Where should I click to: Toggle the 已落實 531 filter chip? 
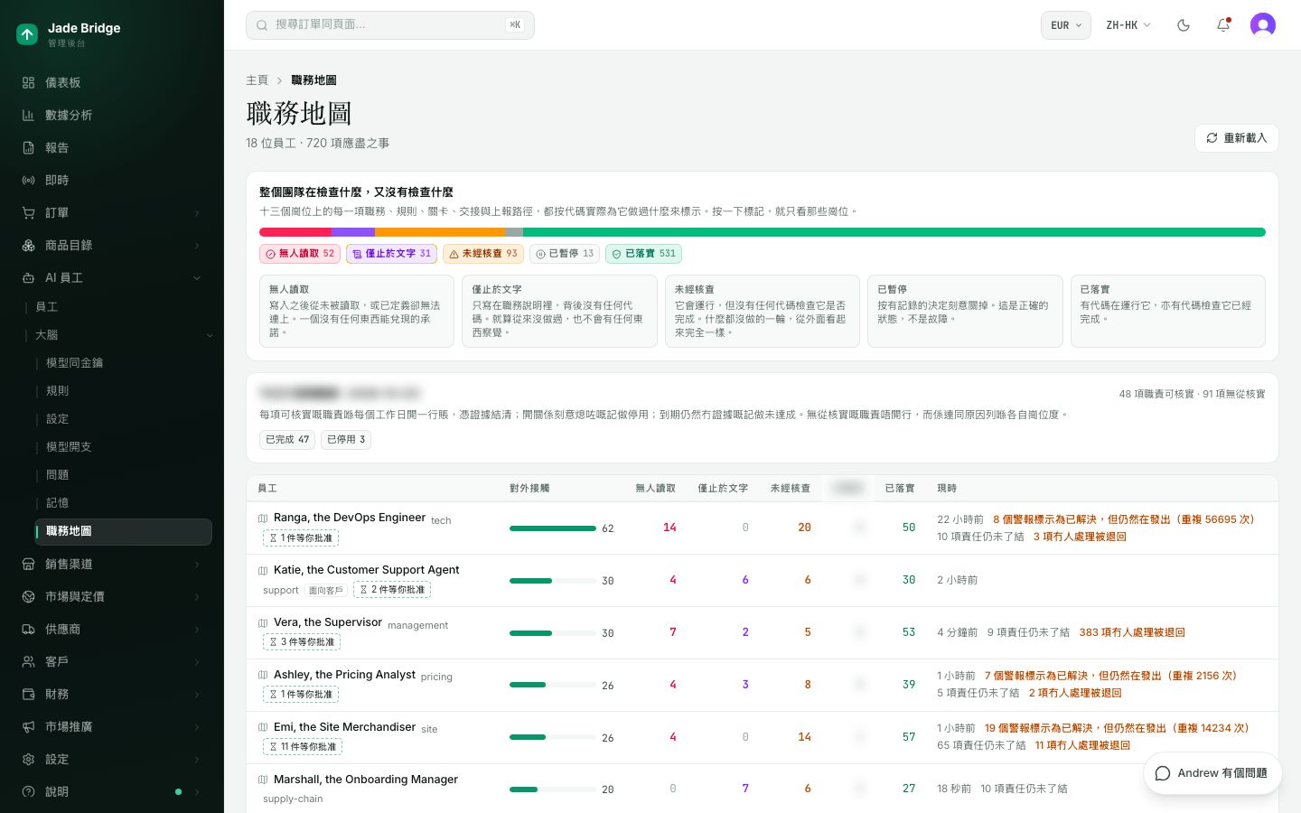tap(643, 254)
